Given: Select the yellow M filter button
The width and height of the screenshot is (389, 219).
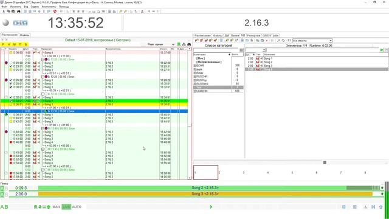Looking at the screenshot, I should [15, 44].
